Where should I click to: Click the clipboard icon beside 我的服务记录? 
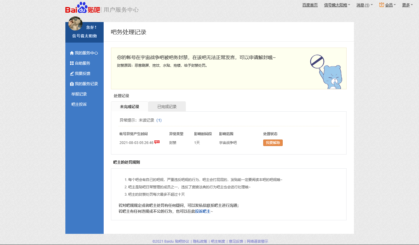(72, 84)
